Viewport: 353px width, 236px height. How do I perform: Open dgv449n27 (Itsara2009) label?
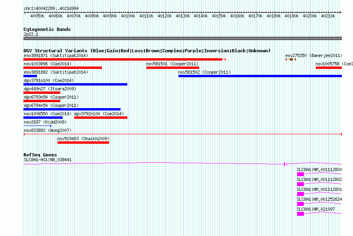click(x=50, y=89)
